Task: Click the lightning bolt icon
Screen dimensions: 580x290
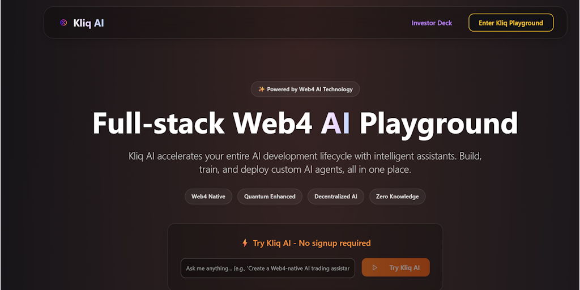Action: coord(245,243)
